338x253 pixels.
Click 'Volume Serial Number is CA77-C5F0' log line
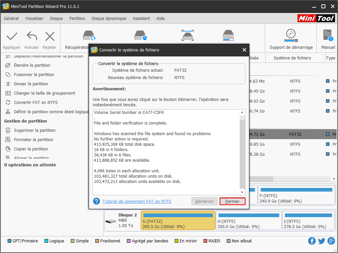tap(129, 113)
